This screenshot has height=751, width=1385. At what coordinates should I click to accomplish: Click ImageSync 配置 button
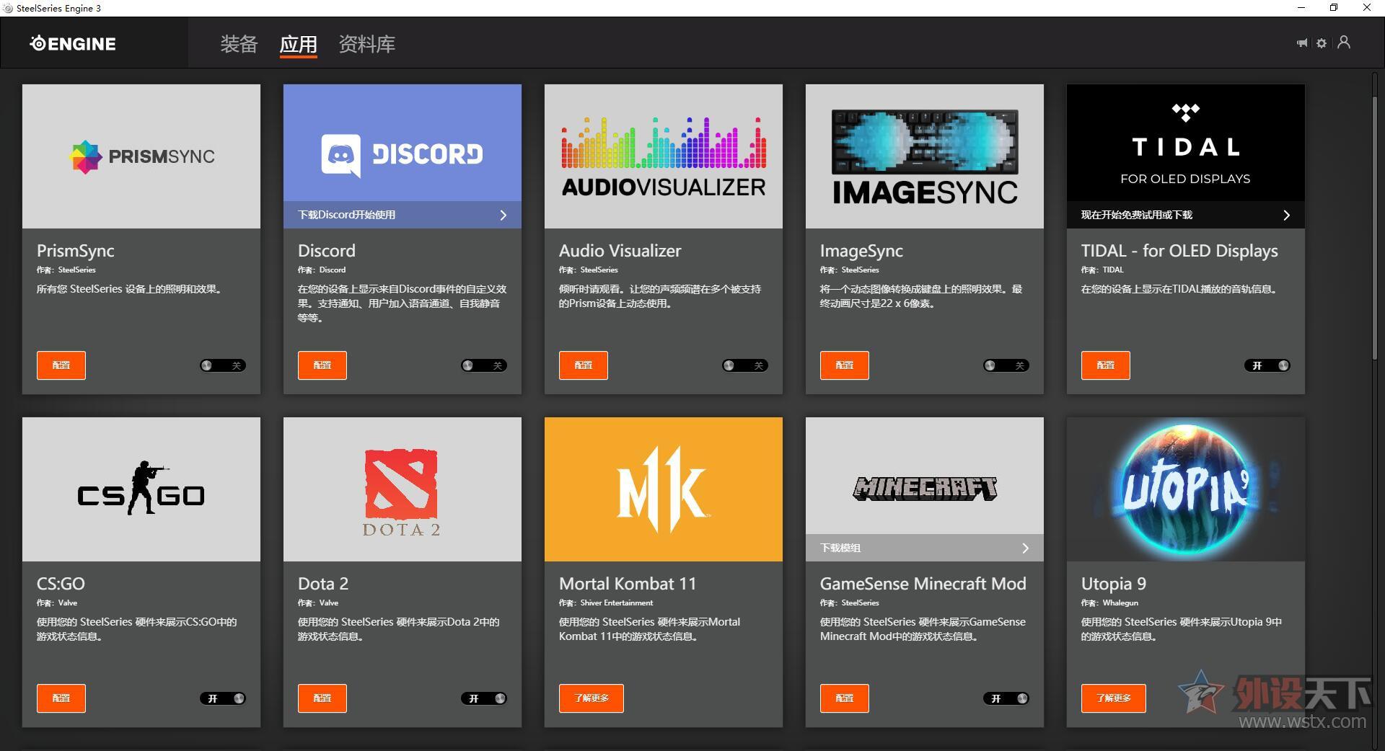click(845, 365)
